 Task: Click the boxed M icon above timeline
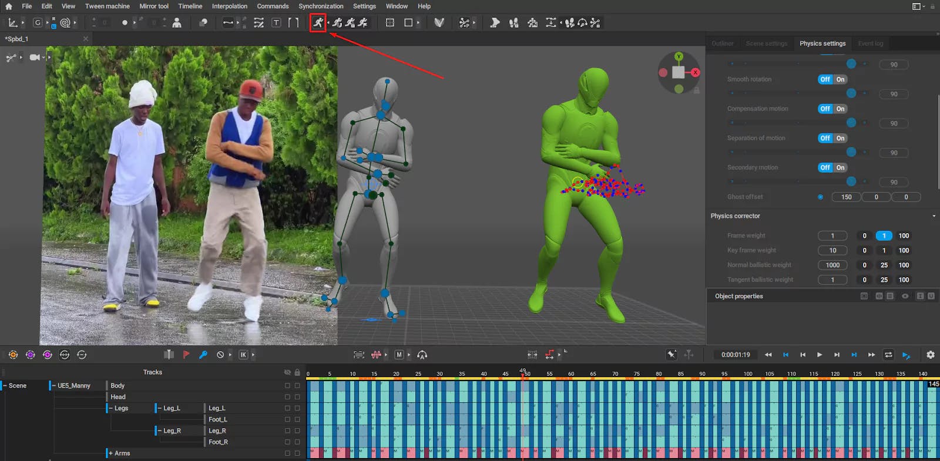click(399, 355)
